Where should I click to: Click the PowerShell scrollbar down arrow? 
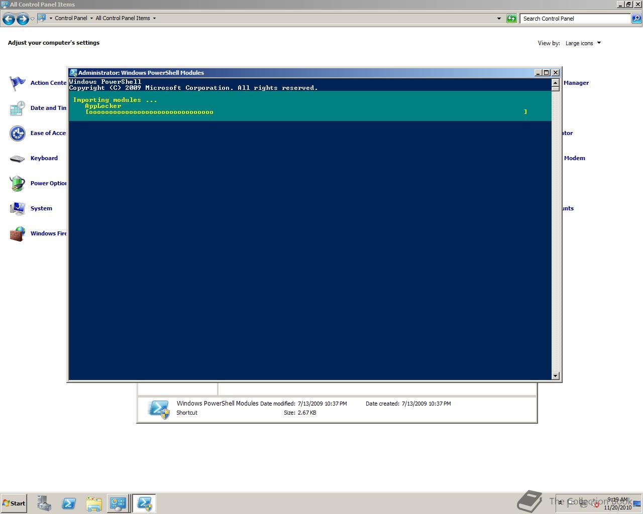click(556, 375)
